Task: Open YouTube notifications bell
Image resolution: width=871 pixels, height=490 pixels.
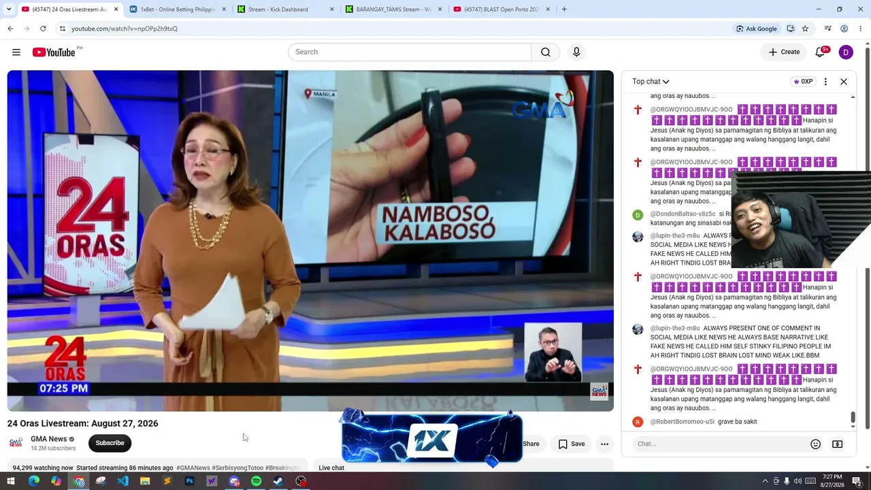Action: tap(821, 52)
